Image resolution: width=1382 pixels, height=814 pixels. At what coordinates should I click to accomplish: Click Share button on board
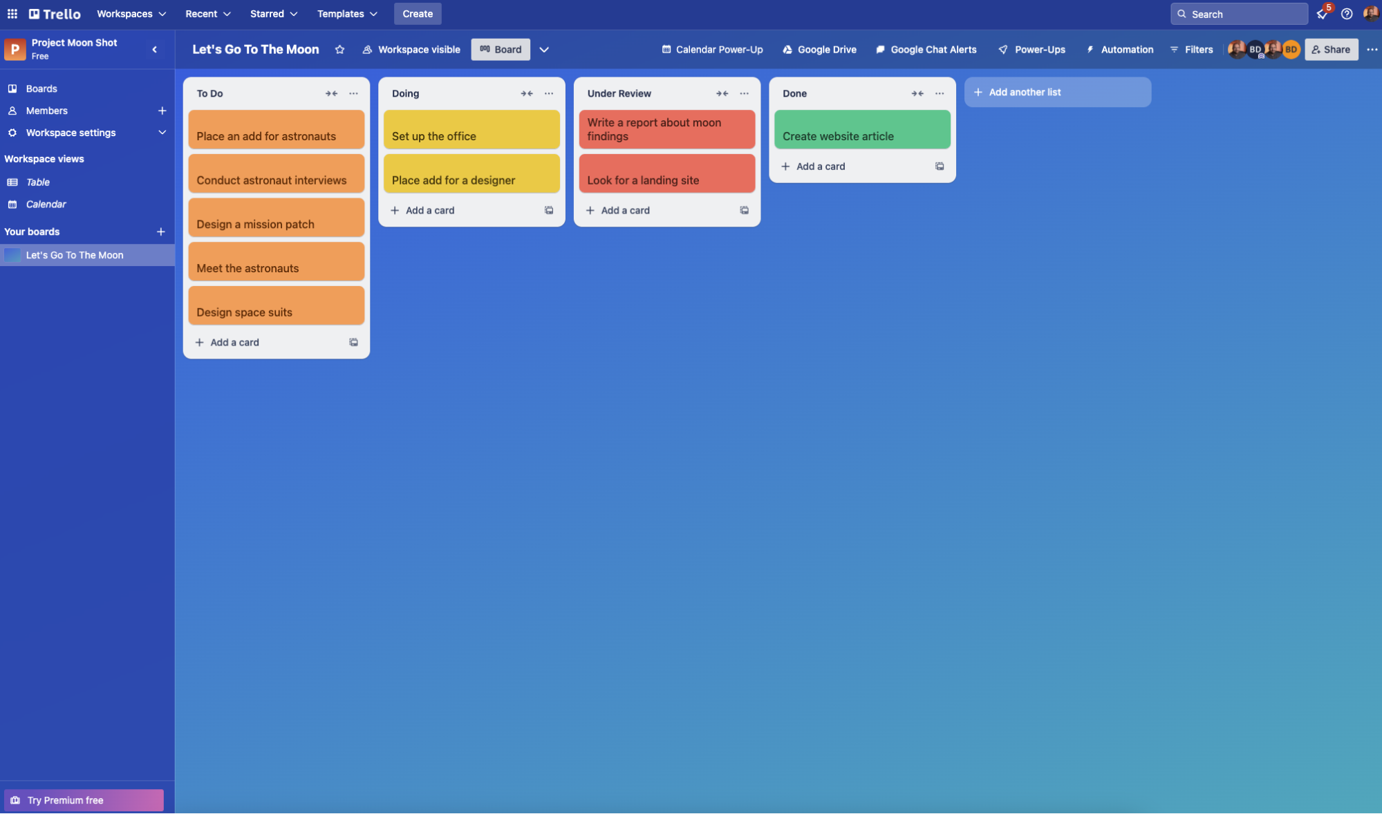coord(1332,50)
